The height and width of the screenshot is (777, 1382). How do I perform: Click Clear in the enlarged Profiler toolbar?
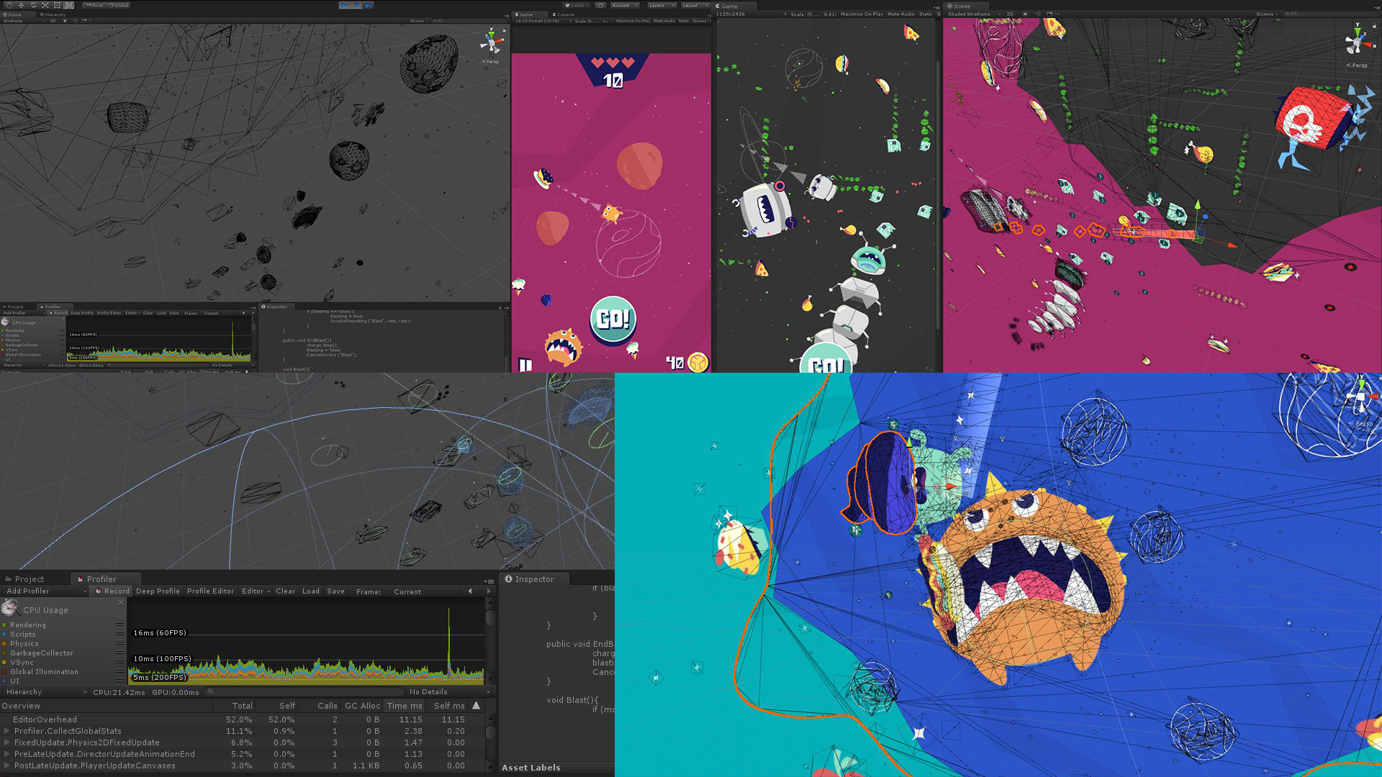pyautogui.click(x=285, y=591)
